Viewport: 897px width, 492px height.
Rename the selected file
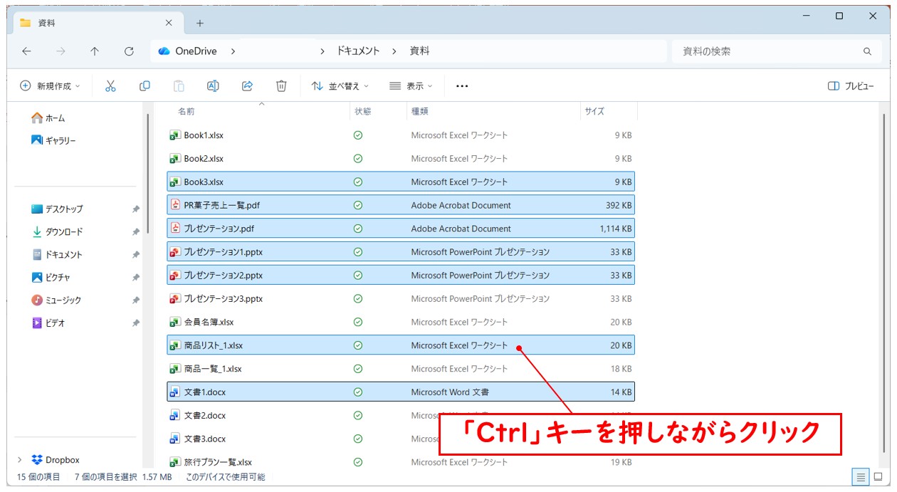coord(212,85)
